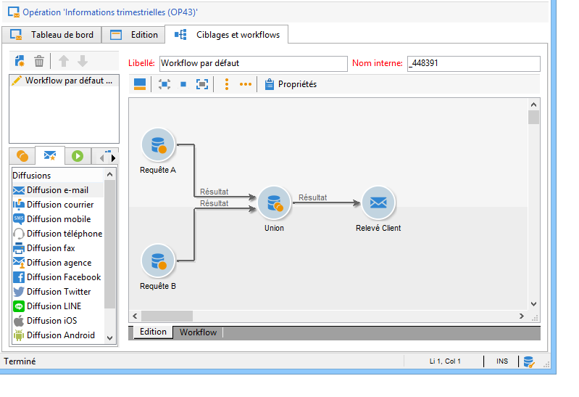Screen dimensions: 579x397
Task: Move workflow up with arrow icon
Action: (x=64, y=61)
